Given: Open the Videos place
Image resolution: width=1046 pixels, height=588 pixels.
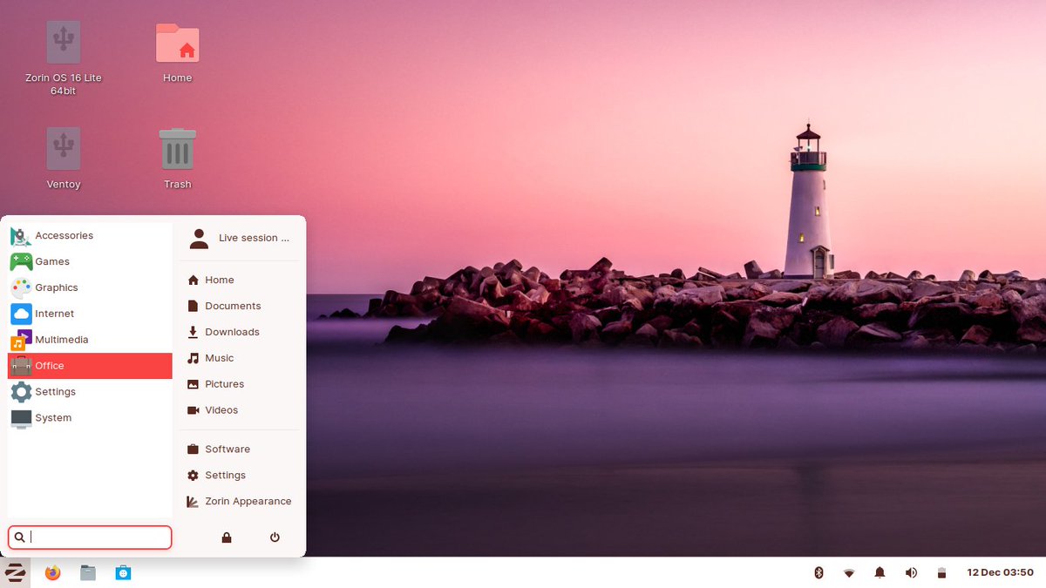Looking at the screenshot, I should [x=239, y=410].
